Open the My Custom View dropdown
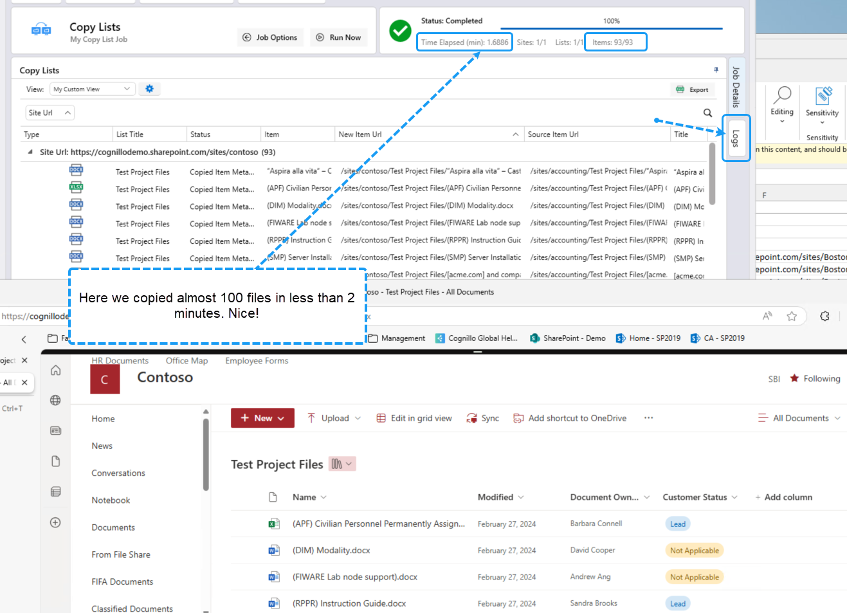This screenshot has height=613, width=847. tap(92, 89)
